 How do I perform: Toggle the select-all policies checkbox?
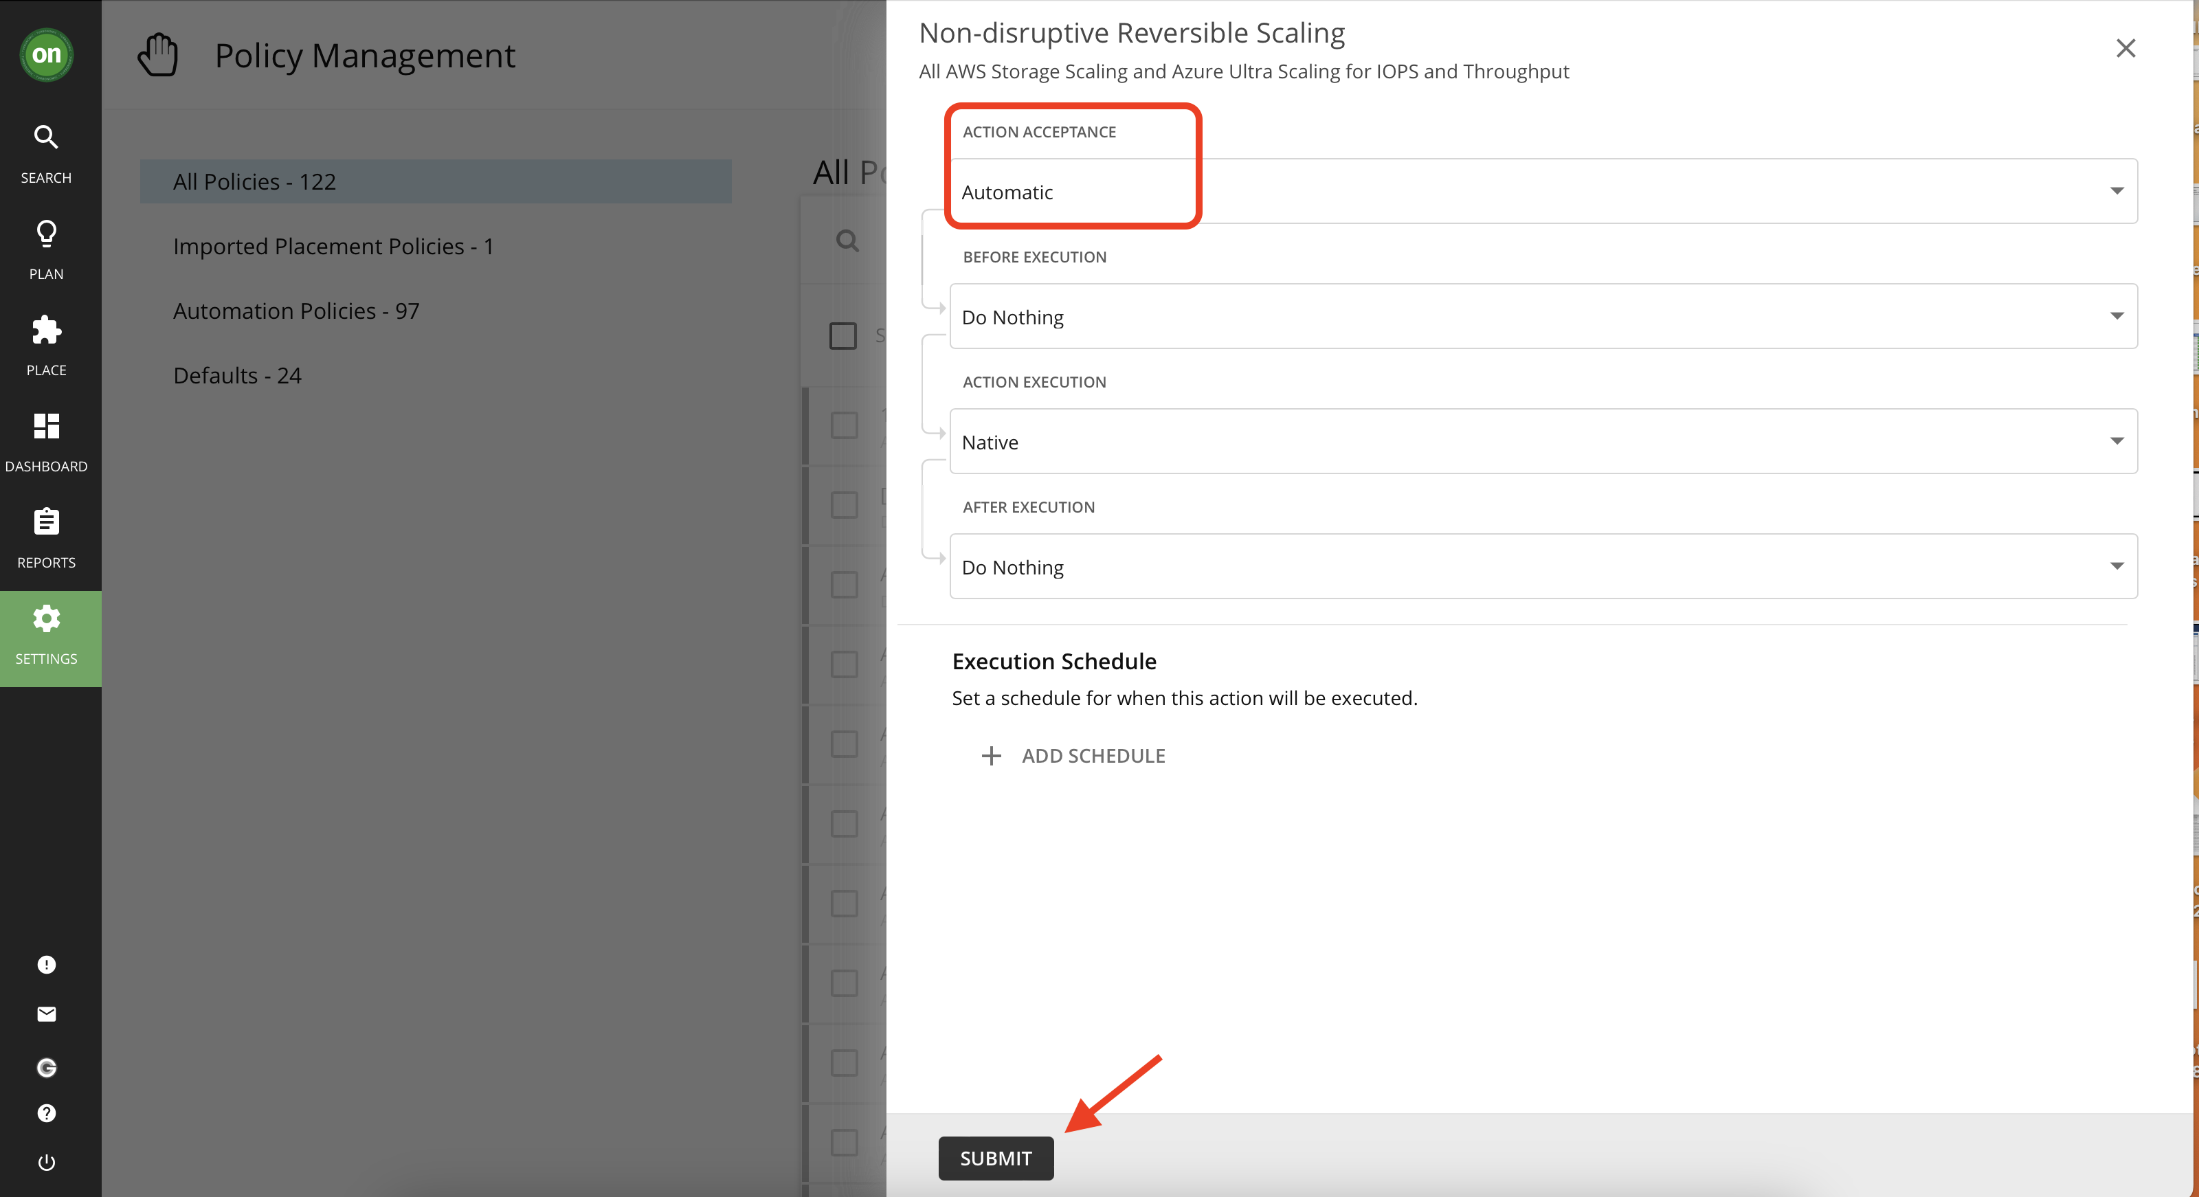[x=842, y=335]
